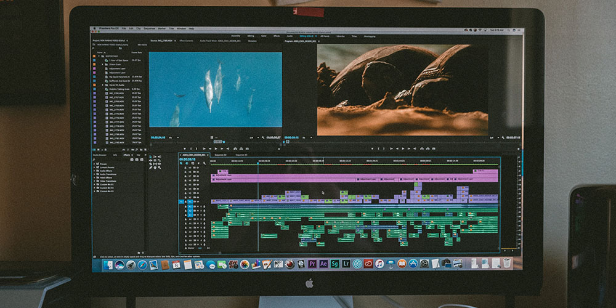Select the top pink Adjustment Layer clip
The height and width of the screenshot is (308, 616).
354,175
